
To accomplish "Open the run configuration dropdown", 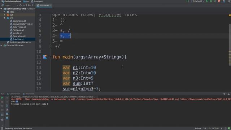I will point(197,1).
